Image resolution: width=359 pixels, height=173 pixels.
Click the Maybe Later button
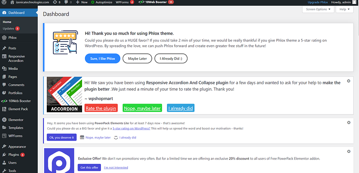pyautogui.click(x=137, y=58)
